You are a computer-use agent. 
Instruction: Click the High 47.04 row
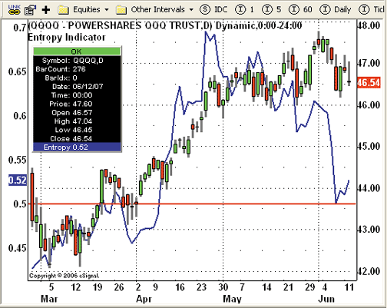77,121
